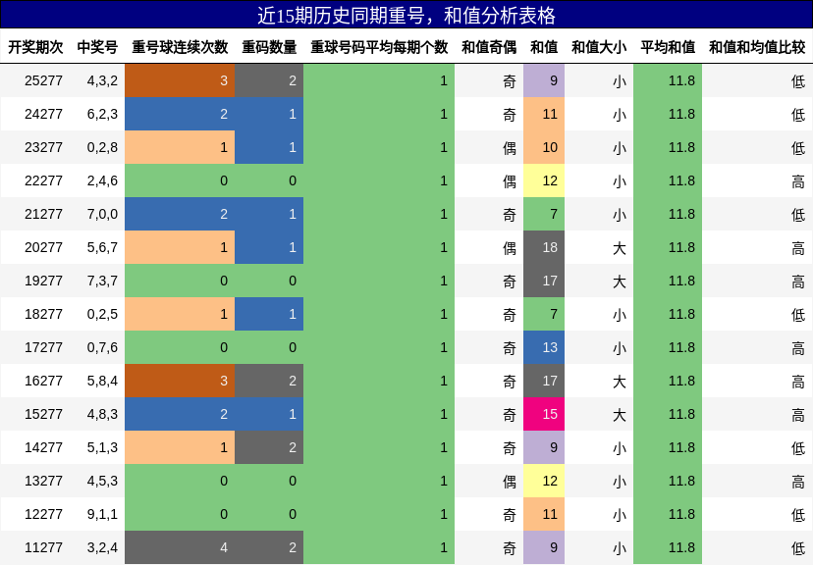
Task: Click period cell 22277
Action: (43, 180)
